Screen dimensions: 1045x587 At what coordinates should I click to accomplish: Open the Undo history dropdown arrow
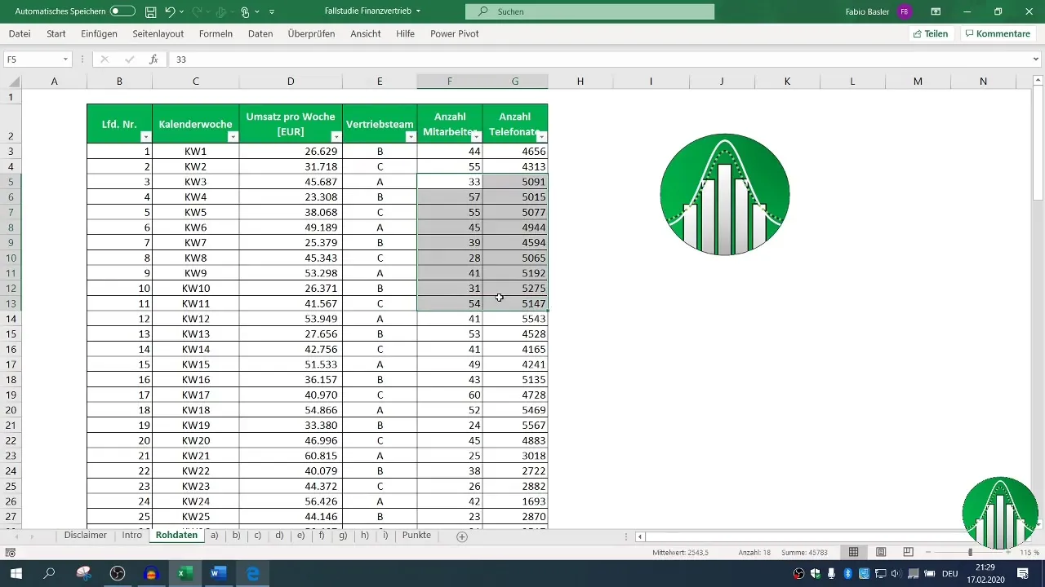pyautogui.click(x=183, y=12)
